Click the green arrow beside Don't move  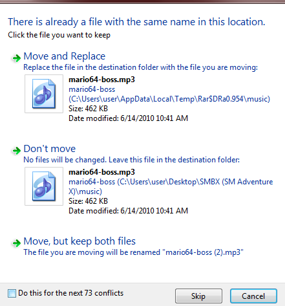click(x=16, y=151)
